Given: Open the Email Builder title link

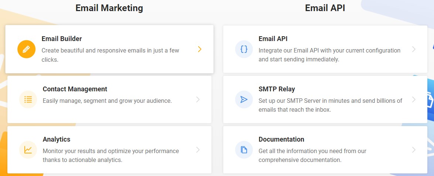Looking at the screenshot, I should coord(62,39).
